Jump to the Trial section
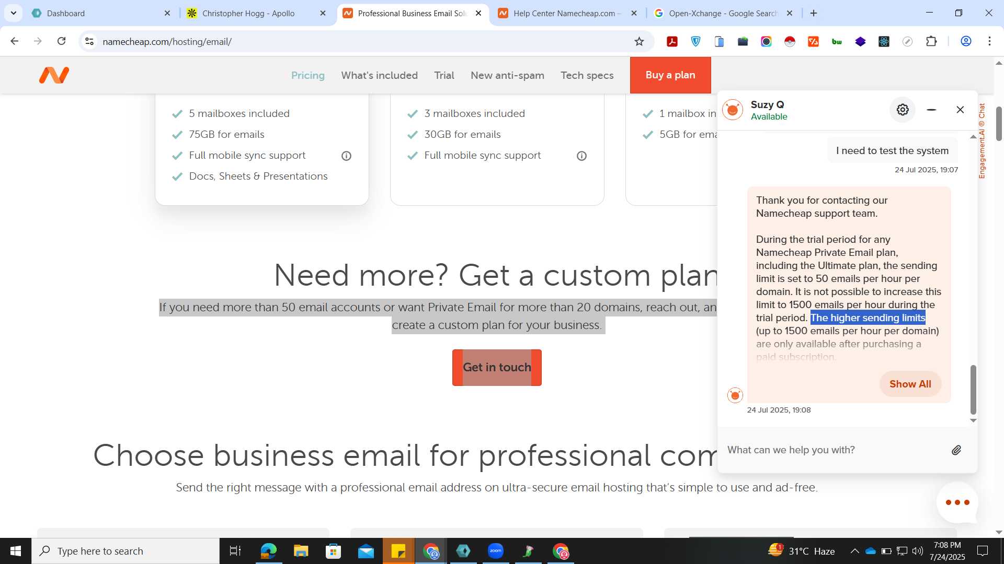The width and height of the screenshot is (1004, 564). 444,75
